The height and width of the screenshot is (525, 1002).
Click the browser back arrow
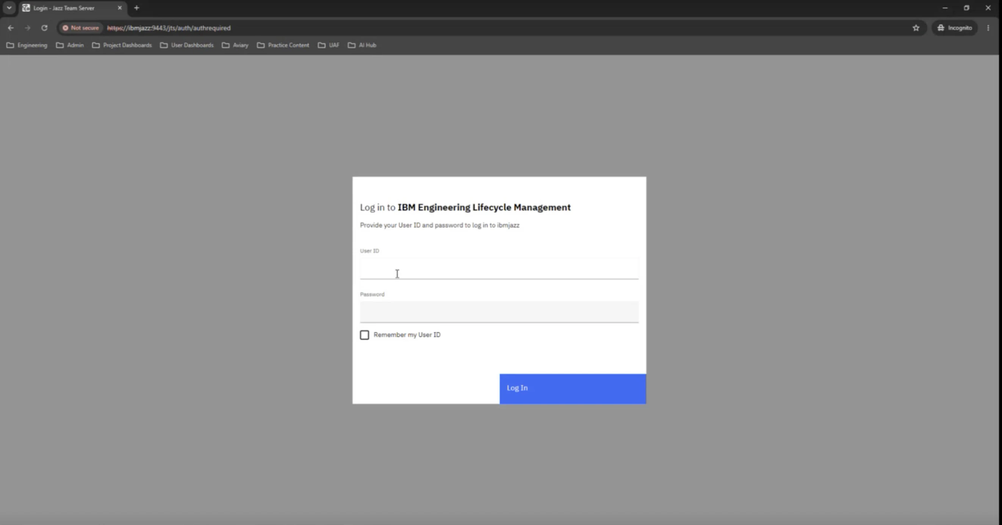(11, 28)
